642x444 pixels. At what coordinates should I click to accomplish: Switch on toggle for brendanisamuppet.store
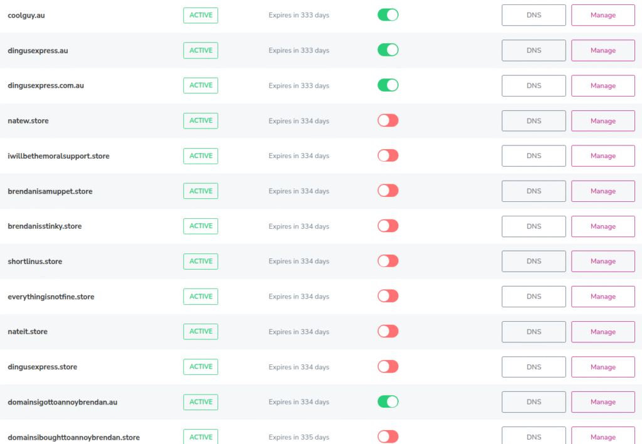tap(387, 191)
